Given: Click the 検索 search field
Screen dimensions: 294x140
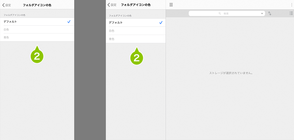Looking at the screenshot, I should (227, 13).
